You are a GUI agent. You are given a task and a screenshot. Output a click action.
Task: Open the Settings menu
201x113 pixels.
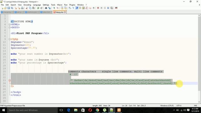coord(46,5)
